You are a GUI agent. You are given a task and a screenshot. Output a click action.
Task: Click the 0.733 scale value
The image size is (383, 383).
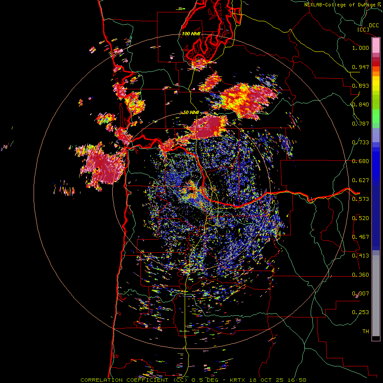[x=360, y=143]
